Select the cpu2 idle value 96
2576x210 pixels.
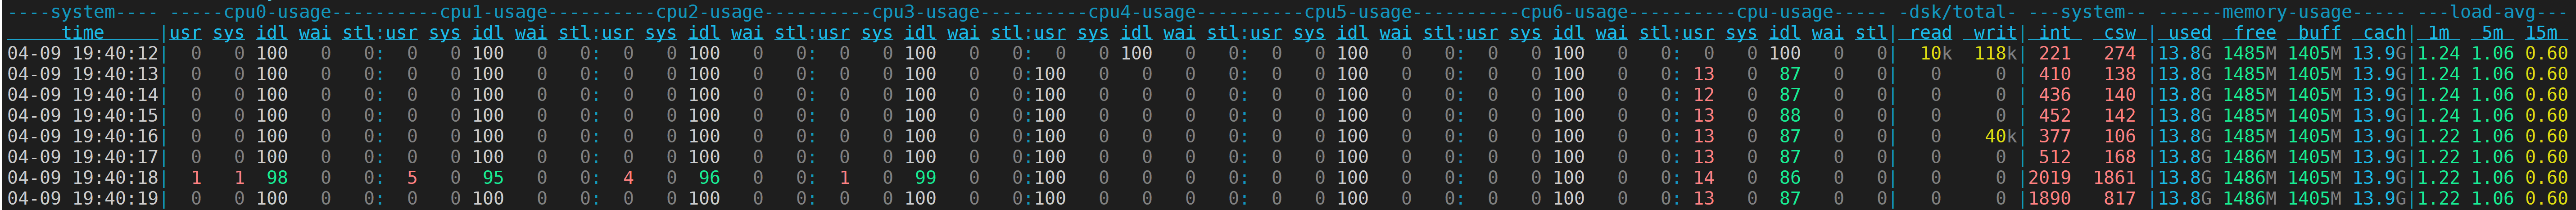[709, 178]
